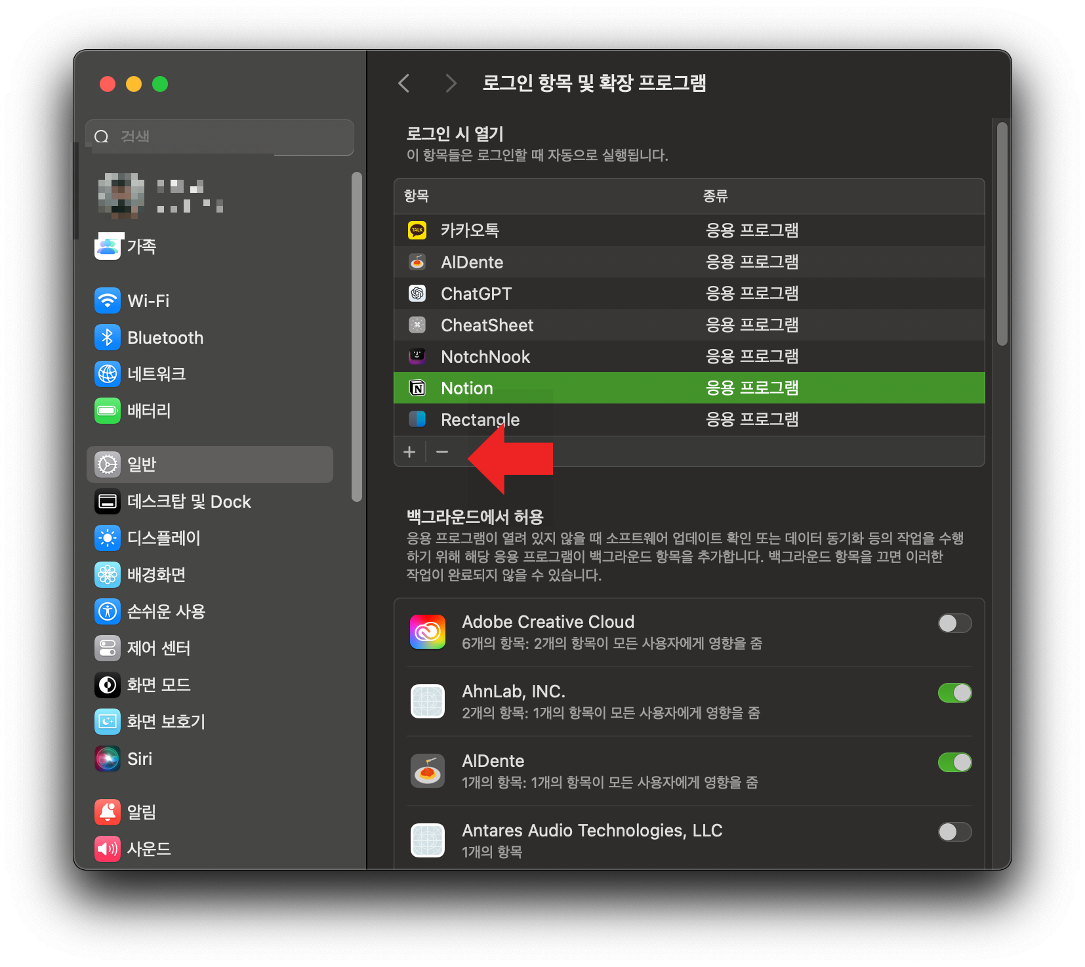Click the sidebar vertical scrollbar
This screenshot has height=967, width=1085.
(x=357, y=337)
